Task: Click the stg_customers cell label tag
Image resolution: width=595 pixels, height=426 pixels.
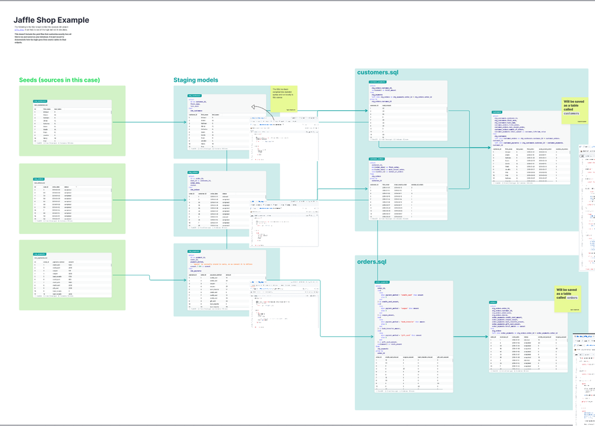Action: 195,96
